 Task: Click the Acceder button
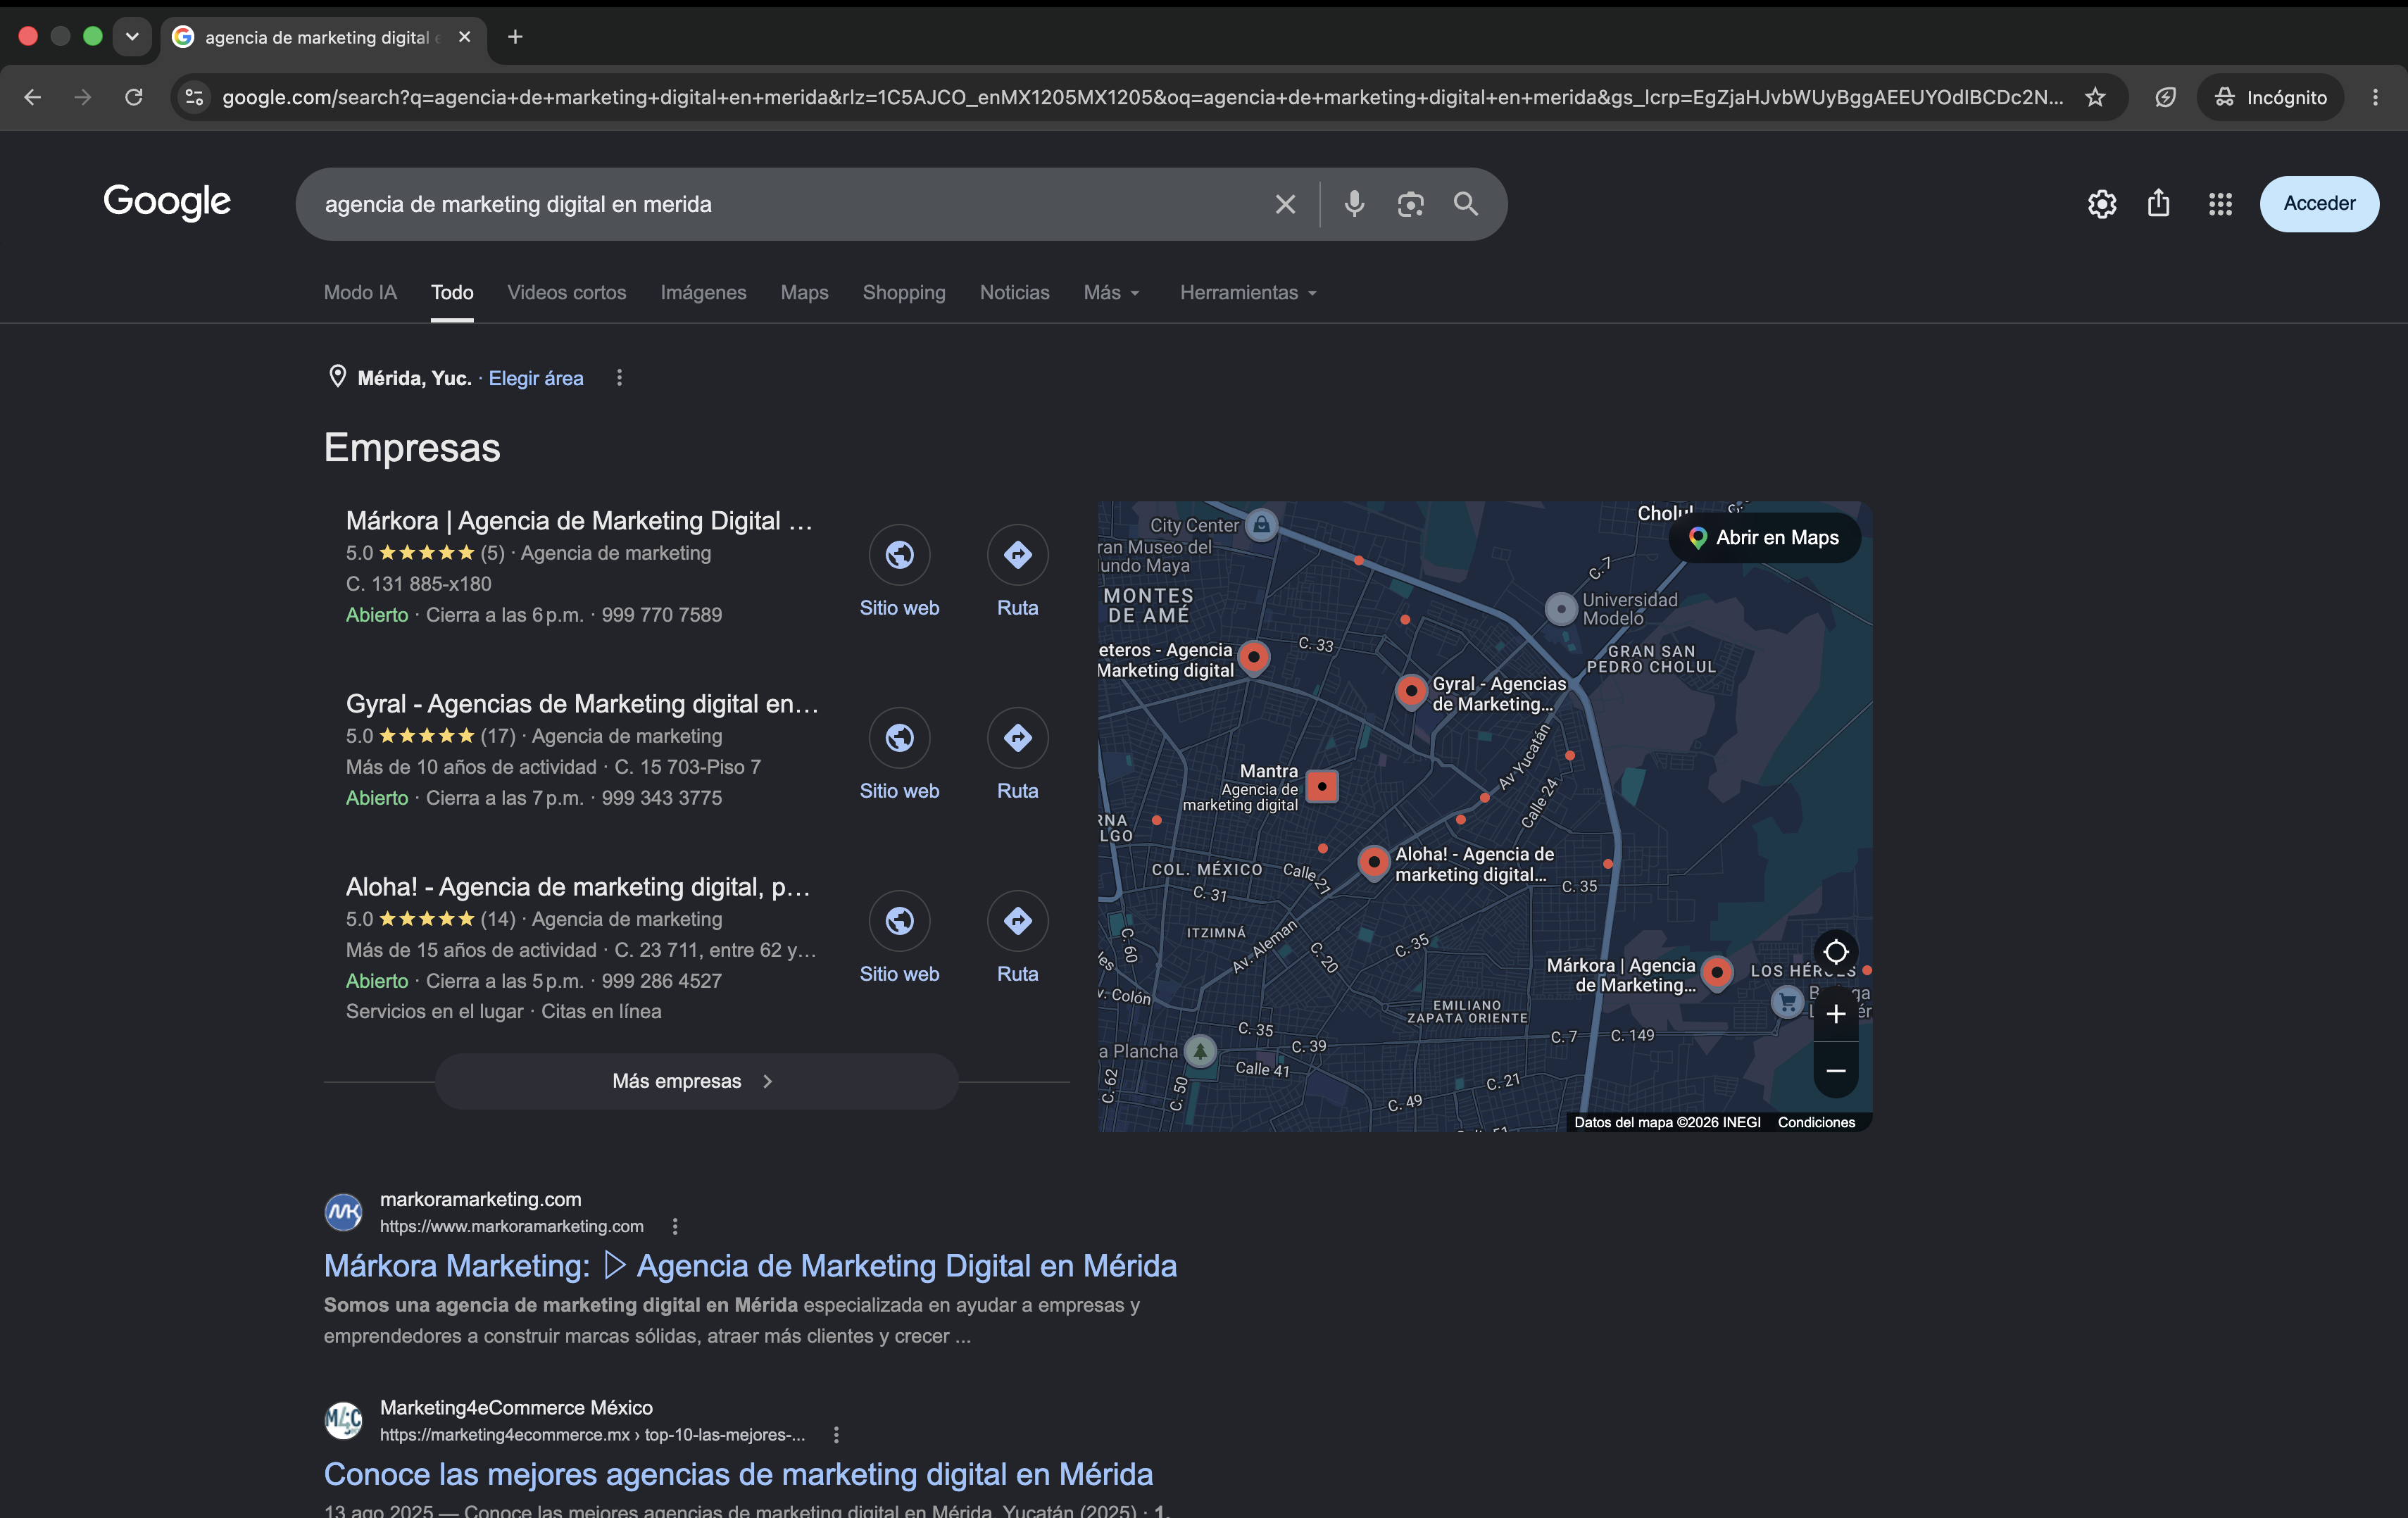click(2319, 204)
